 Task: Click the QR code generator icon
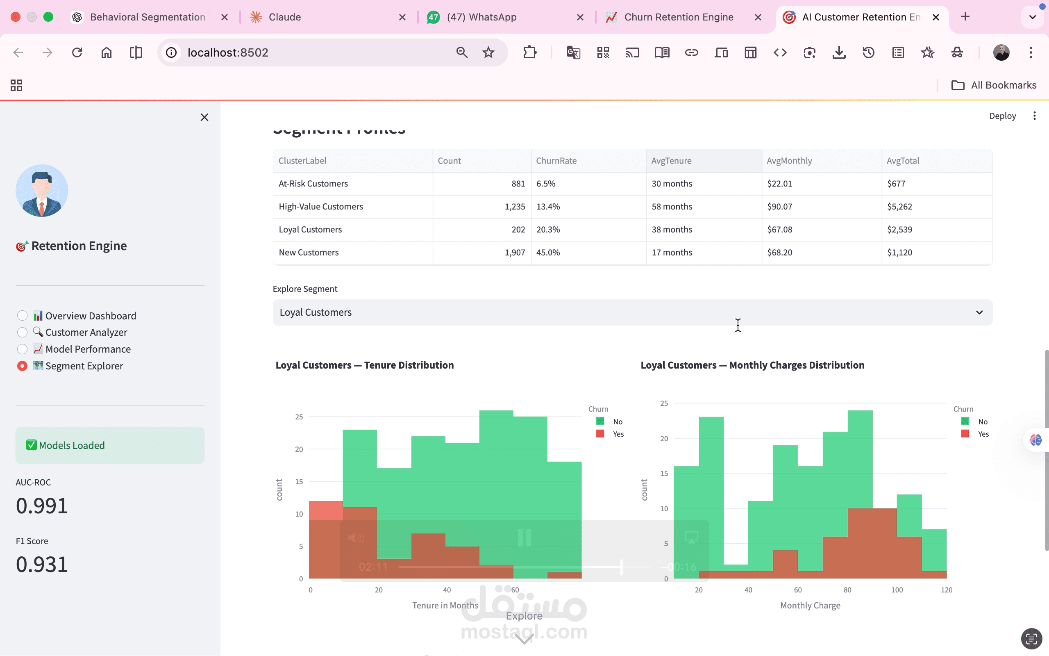pos(602,52)
